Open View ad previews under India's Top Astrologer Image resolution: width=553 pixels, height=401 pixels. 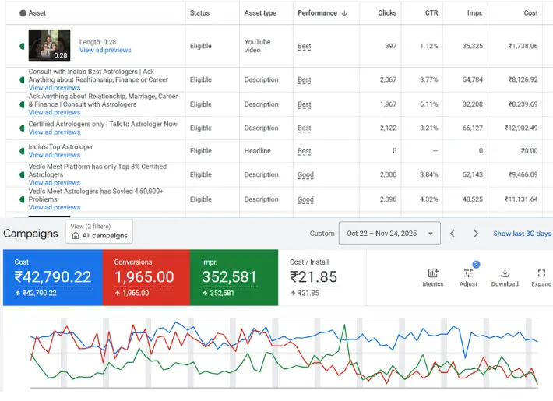55,155
